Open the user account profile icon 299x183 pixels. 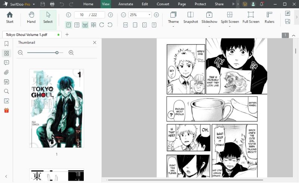(x=253, y=4)
